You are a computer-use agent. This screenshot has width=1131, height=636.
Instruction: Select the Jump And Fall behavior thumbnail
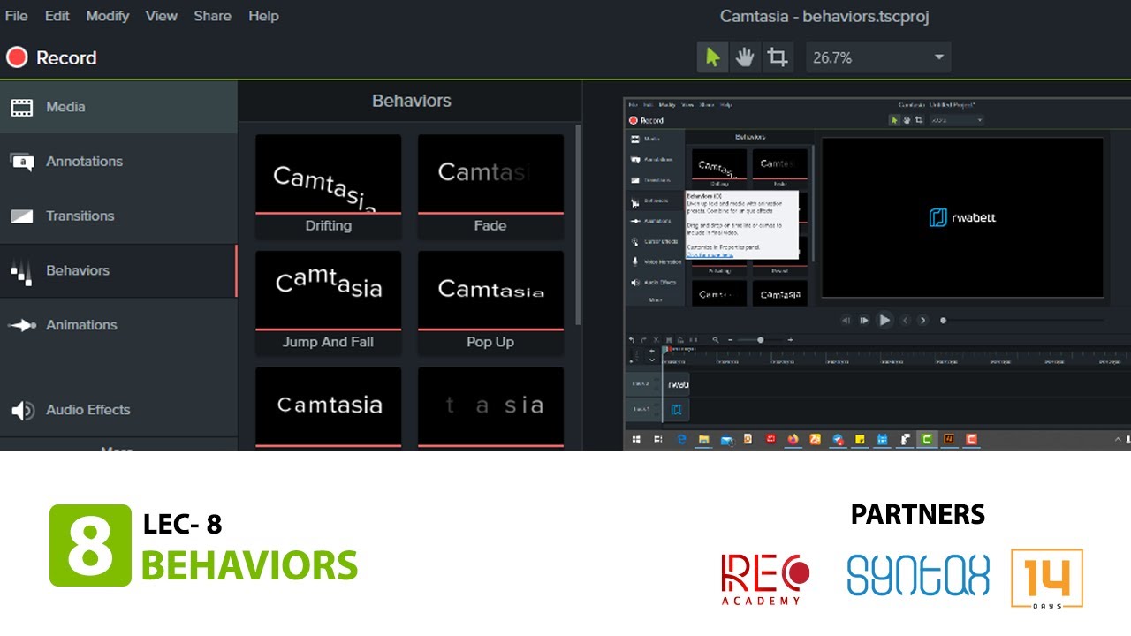[328, 303]
